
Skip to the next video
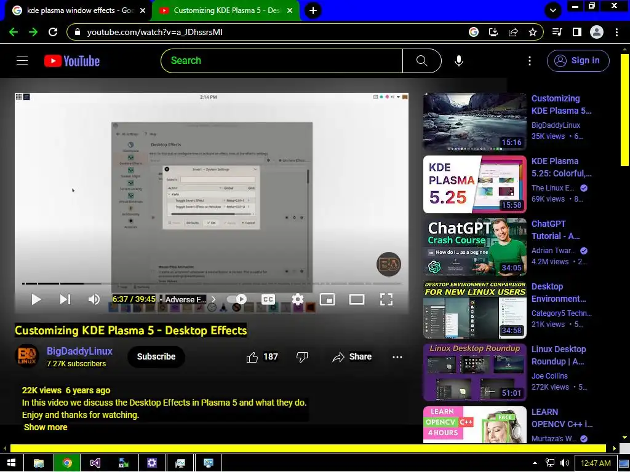pyautogui.click(x=65, y=299)
